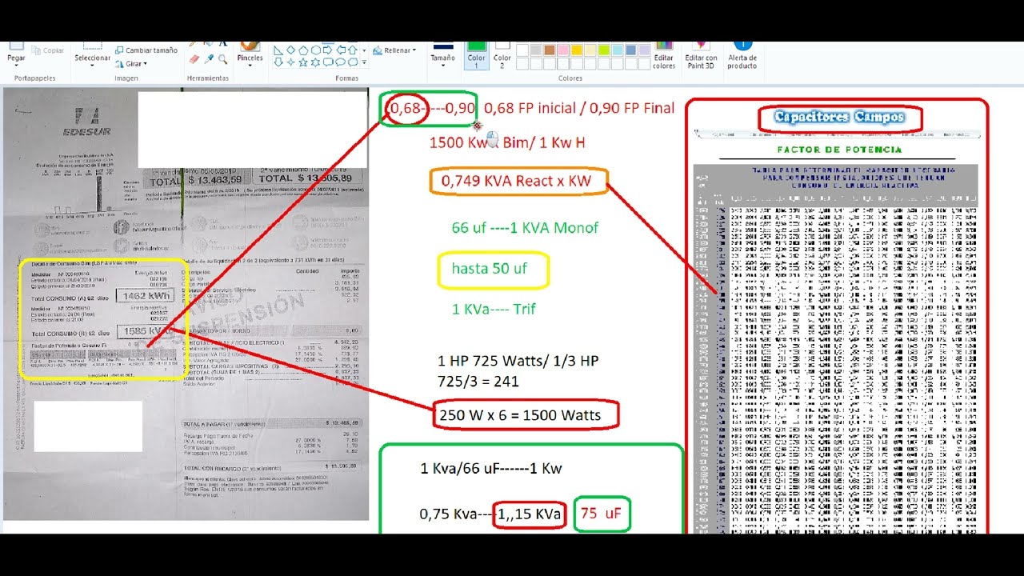Choose the light turquoise color swatch
1024x576 pixels.
coord(618,50)
